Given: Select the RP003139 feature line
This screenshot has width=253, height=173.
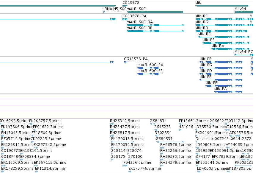Looking at the screenshot, I should (x=243, y=166).
